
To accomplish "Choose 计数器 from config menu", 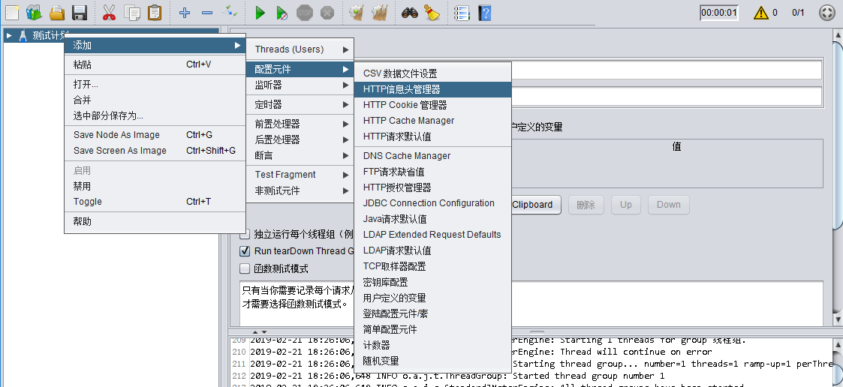I will [432, 345].
